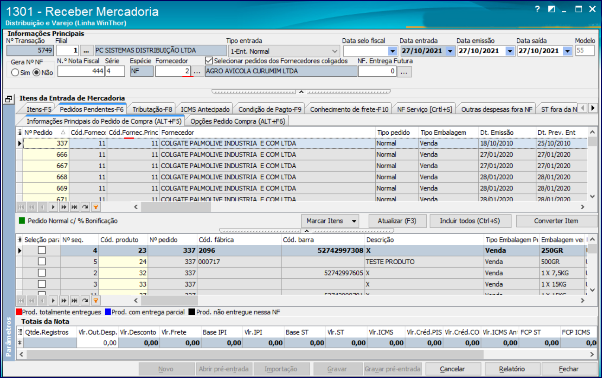Image resolution: width=602 pixels, height=378 pixels.
Task: Open Data entrada calendar dropdown
Action: click(450, 51)
